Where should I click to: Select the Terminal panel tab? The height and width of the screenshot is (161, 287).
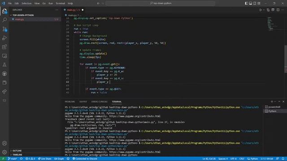pos(117,102)
